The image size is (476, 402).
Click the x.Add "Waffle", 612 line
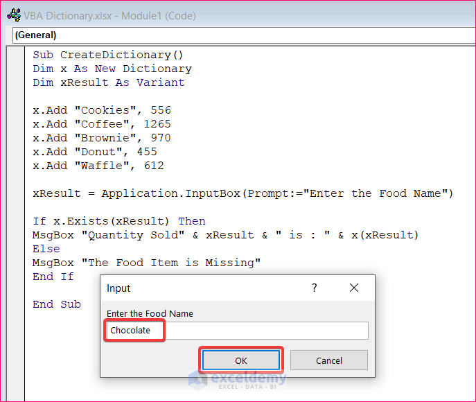pos(98,166)
